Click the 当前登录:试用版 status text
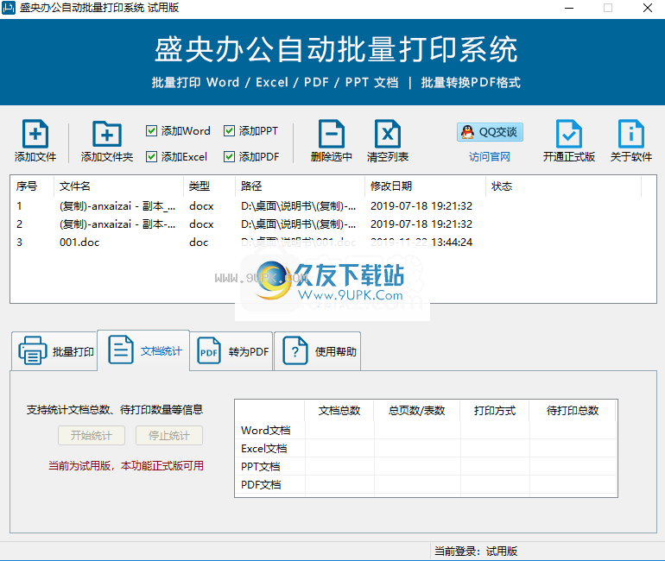The image size is (665, 561). [475, 552]
